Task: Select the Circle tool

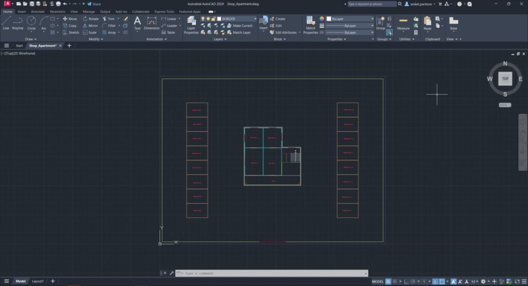Action: coord(31,23)
